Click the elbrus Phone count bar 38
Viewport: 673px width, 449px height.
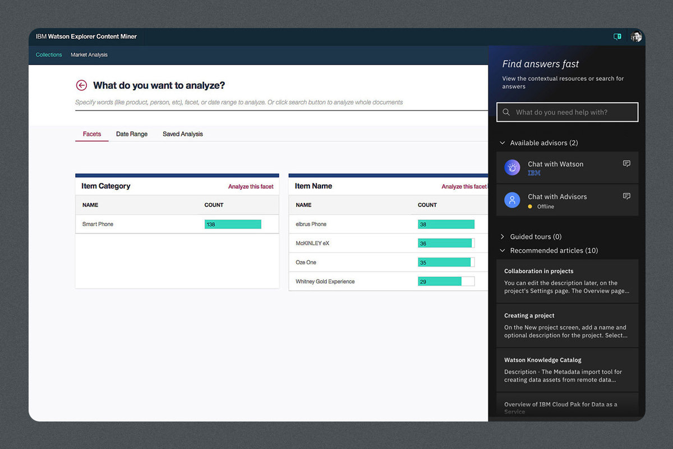446,224
